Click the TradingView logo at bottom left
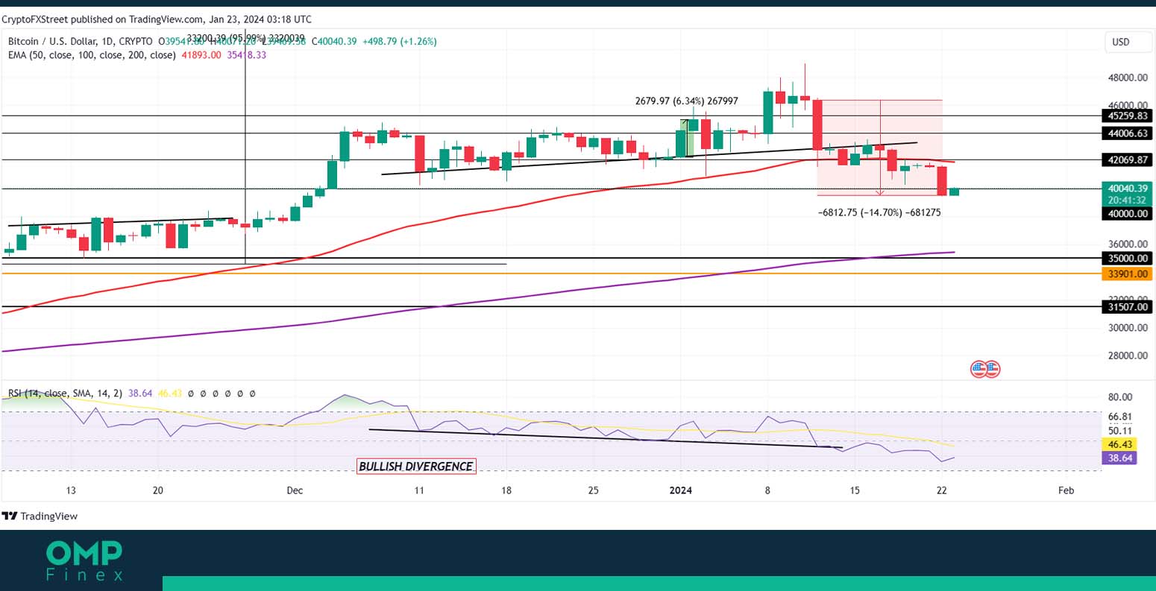Viewport: 1156px width, 591px height. coord(40,516)
